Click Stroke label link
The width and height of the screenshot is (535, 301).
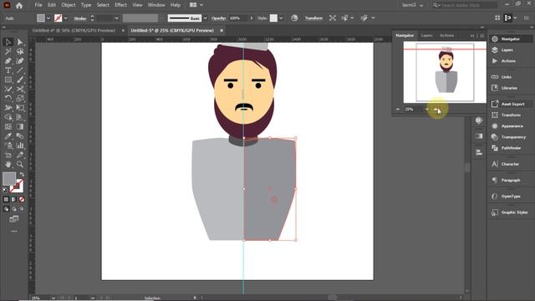80,18
